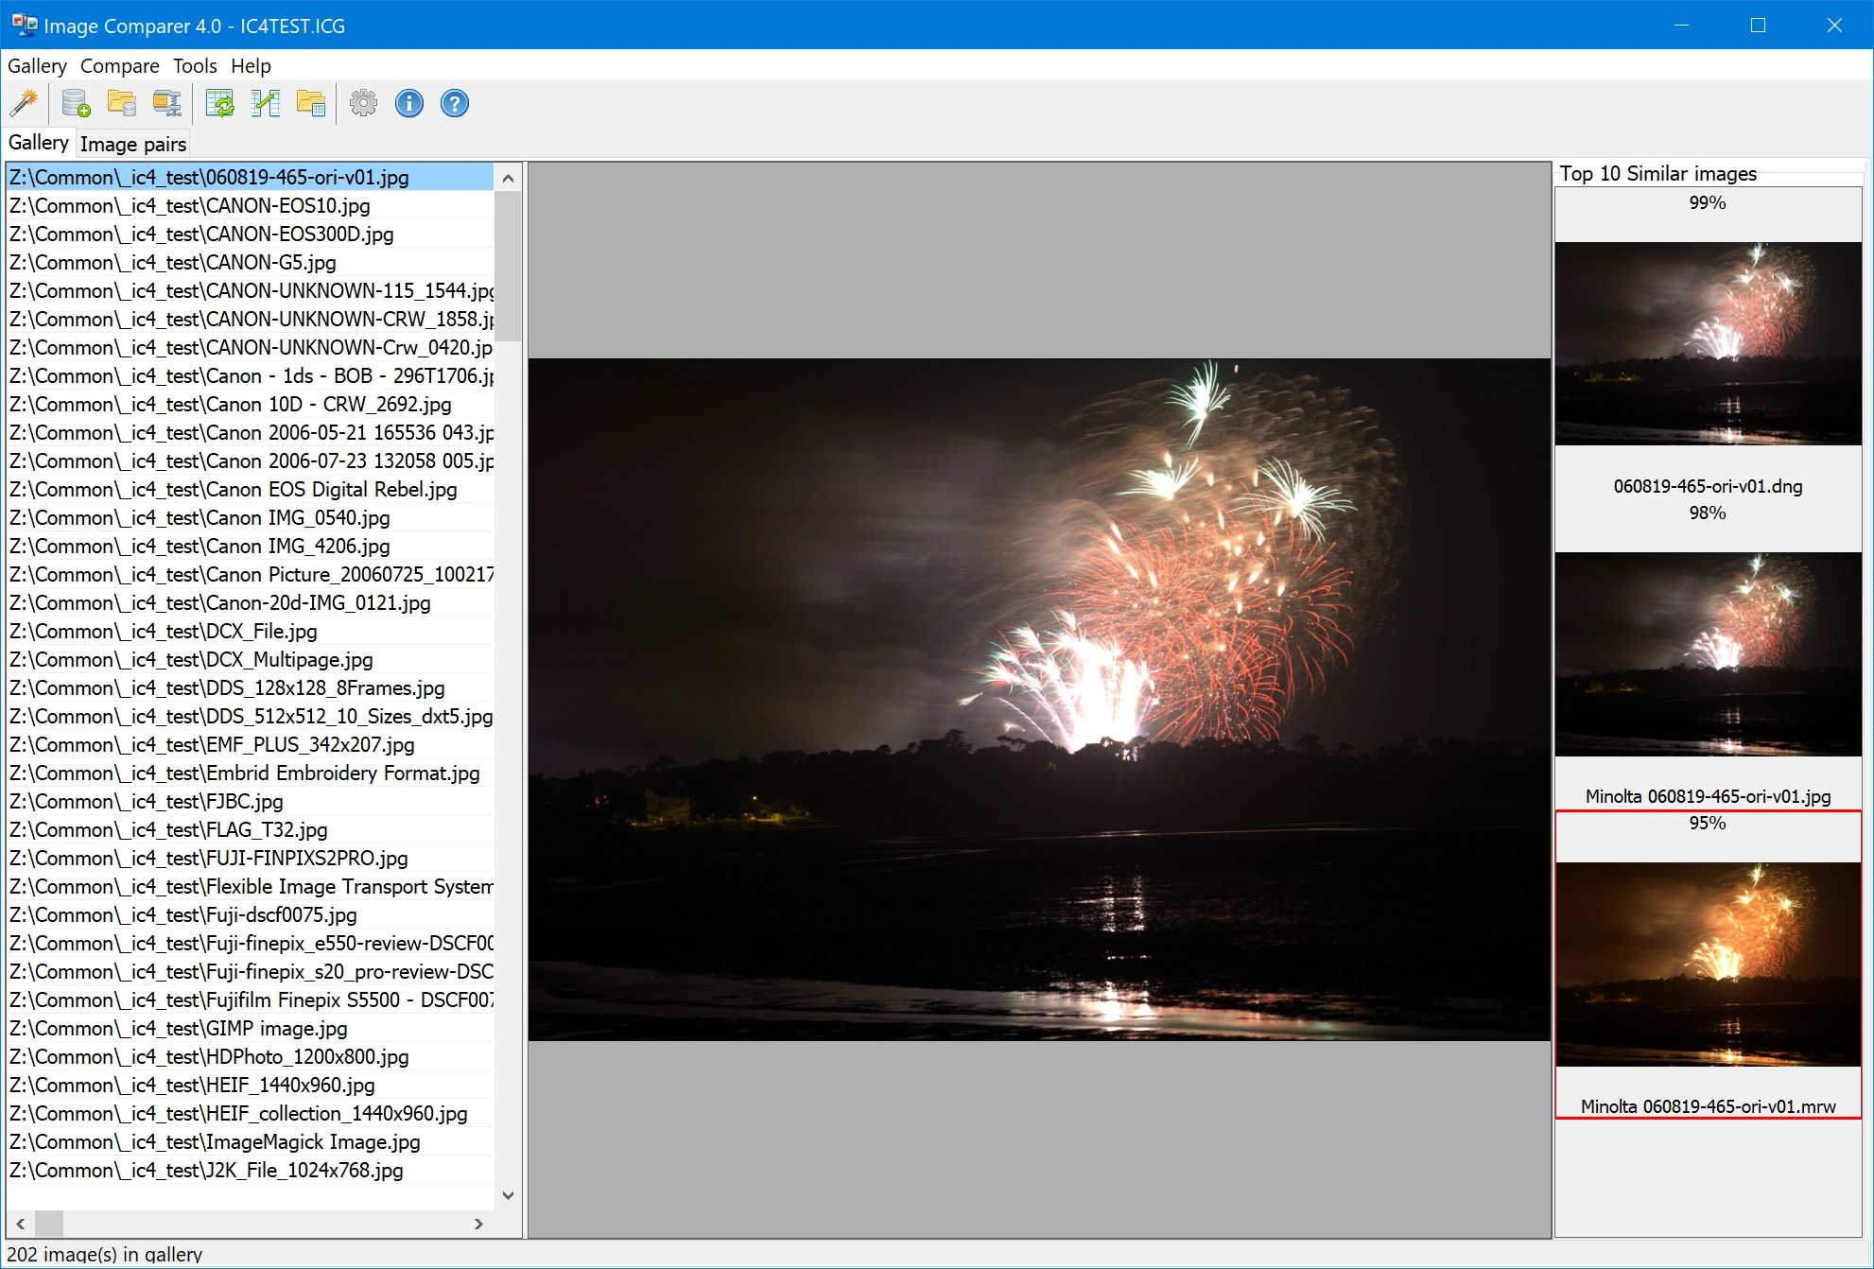Image resolution: width=1874 pixels, height=1269 pixels.
Task: Click the compare two galleries icon
Action: click(x=266, y=103)
